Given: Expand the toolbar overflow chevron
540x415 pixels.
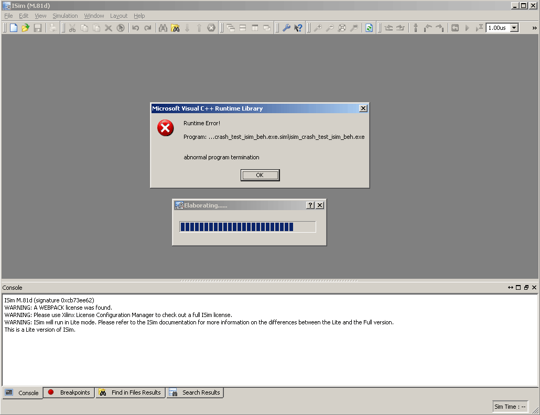Looking at the screenshot, I should [534, 28].
